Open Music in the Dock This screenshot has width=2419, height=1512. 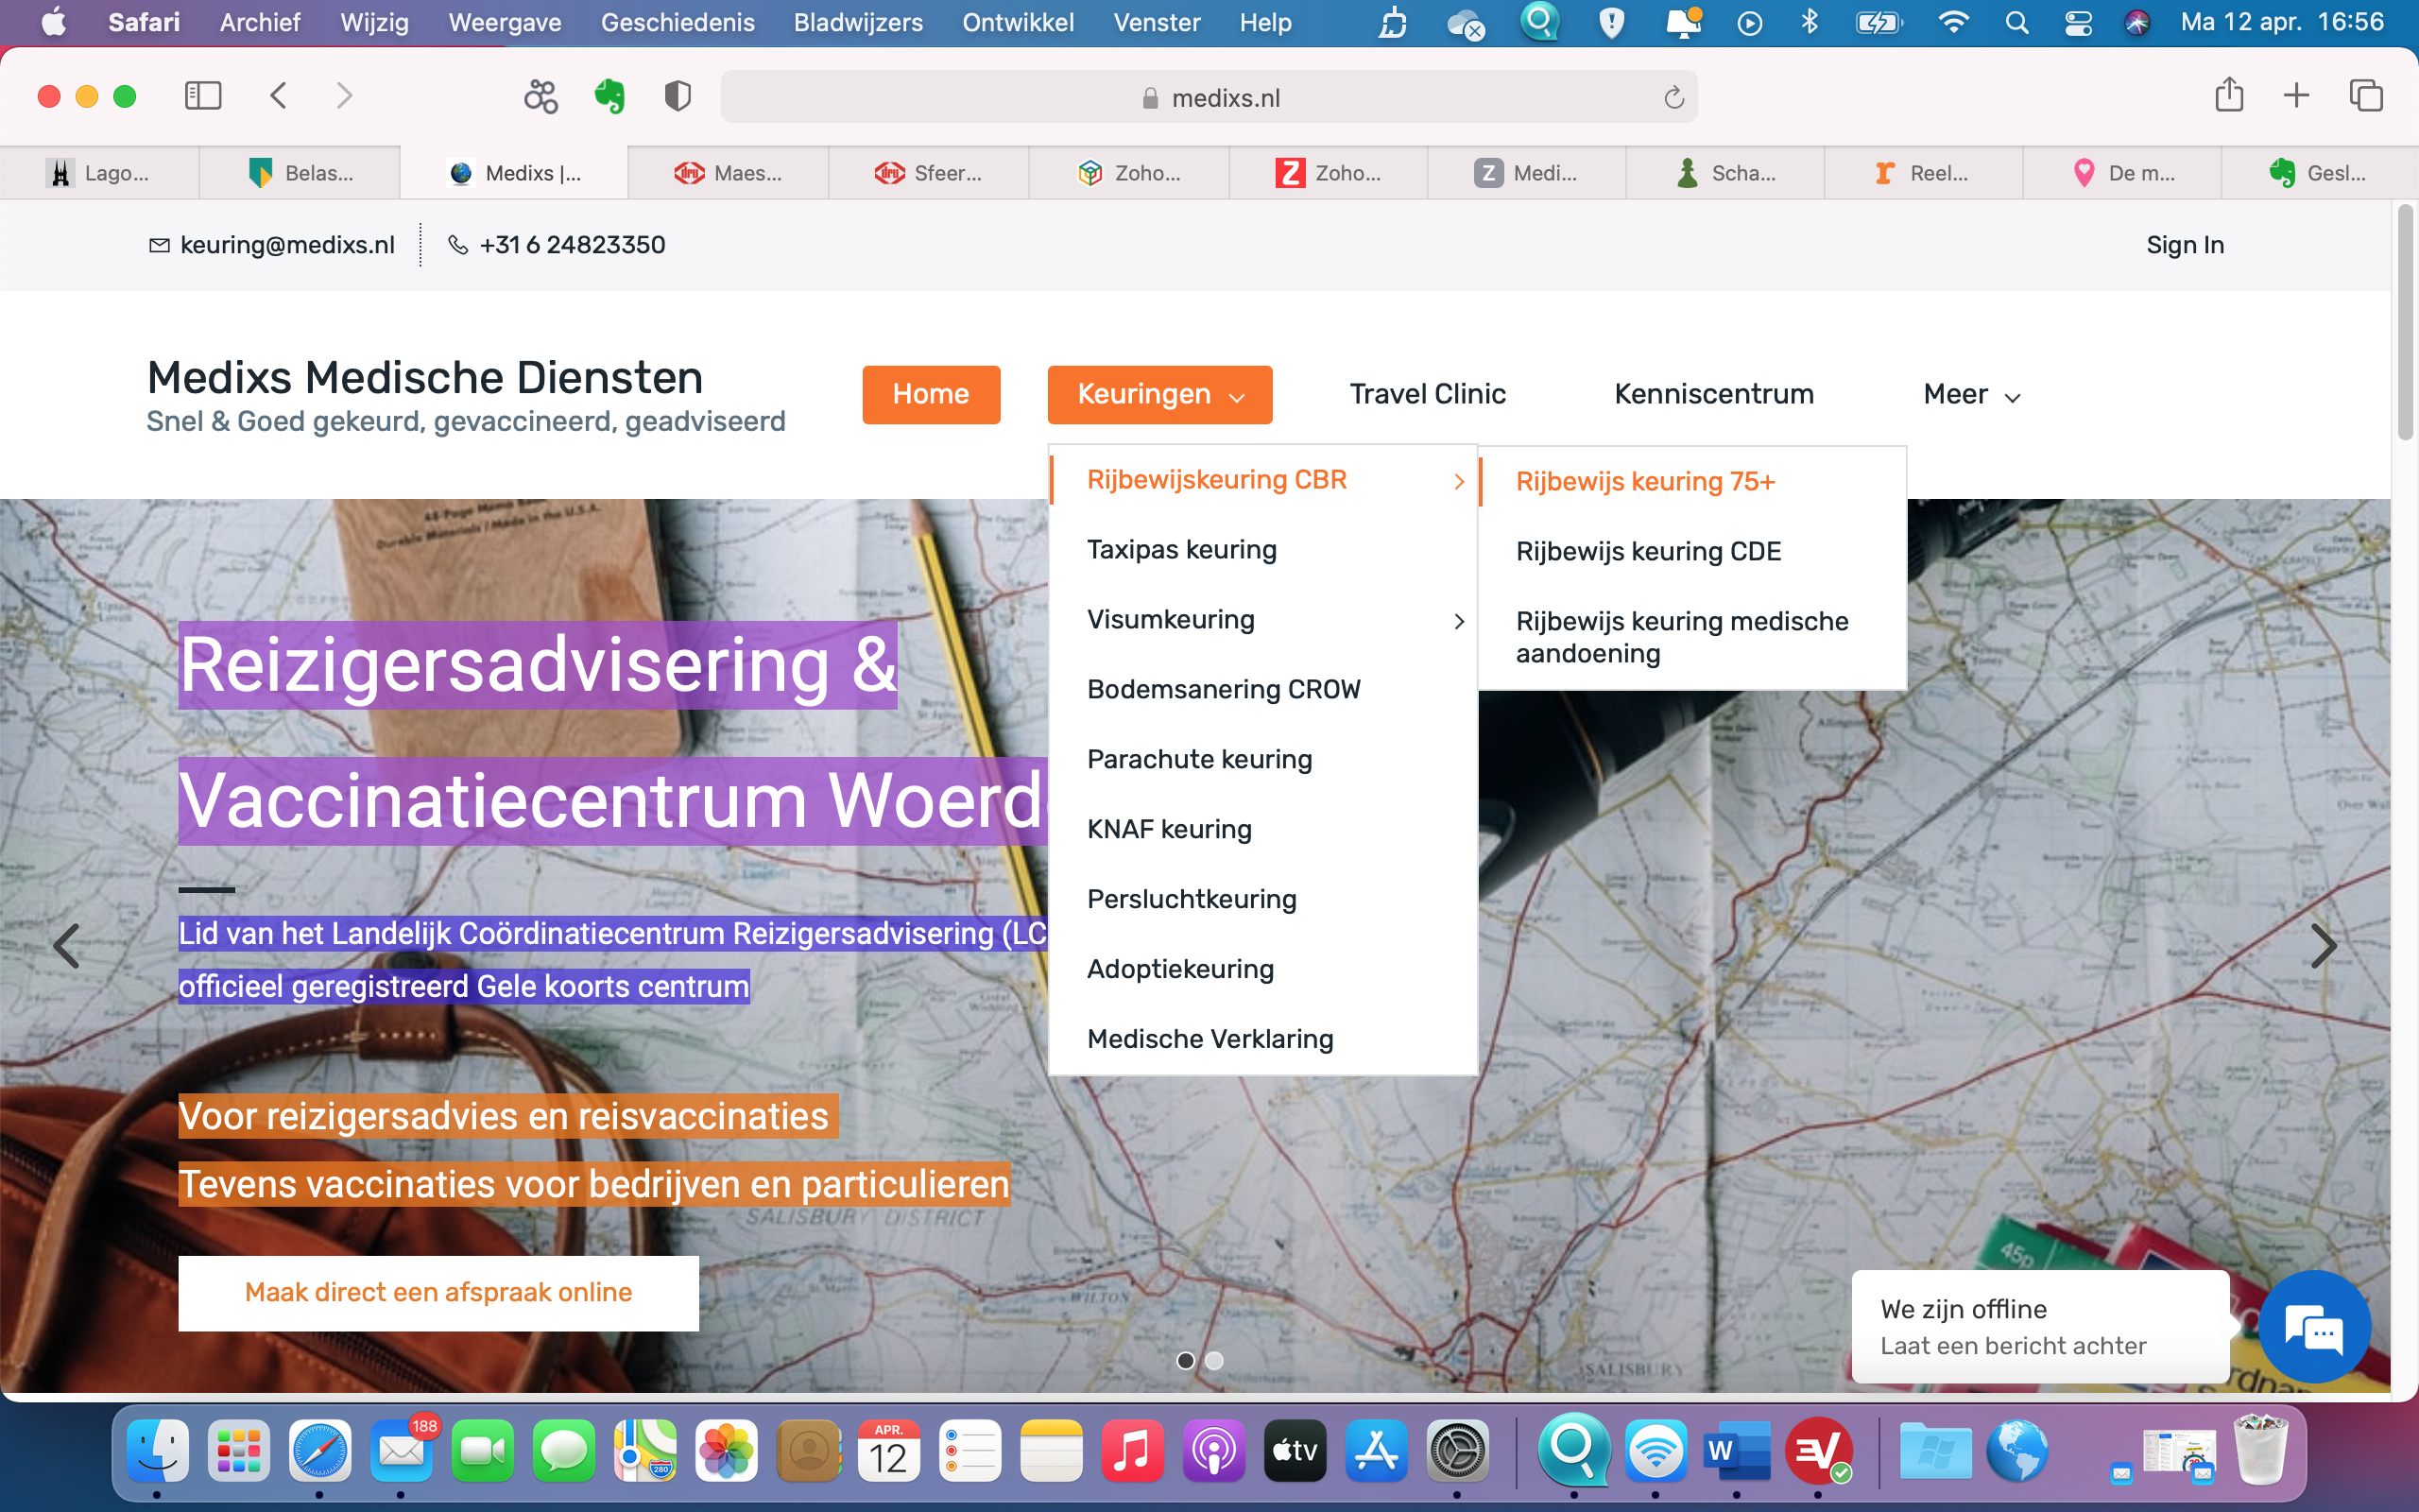[x=1133, y=1450]
